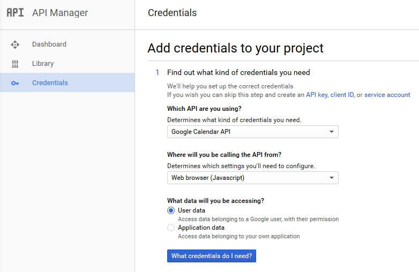
Task: Click the service account link
Action: click(387, 95)
